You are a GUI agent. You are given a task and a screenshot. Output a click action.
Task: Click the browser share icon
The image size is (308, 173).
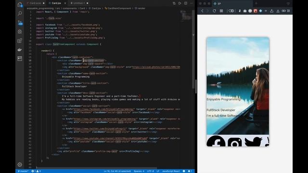point(271,11)
